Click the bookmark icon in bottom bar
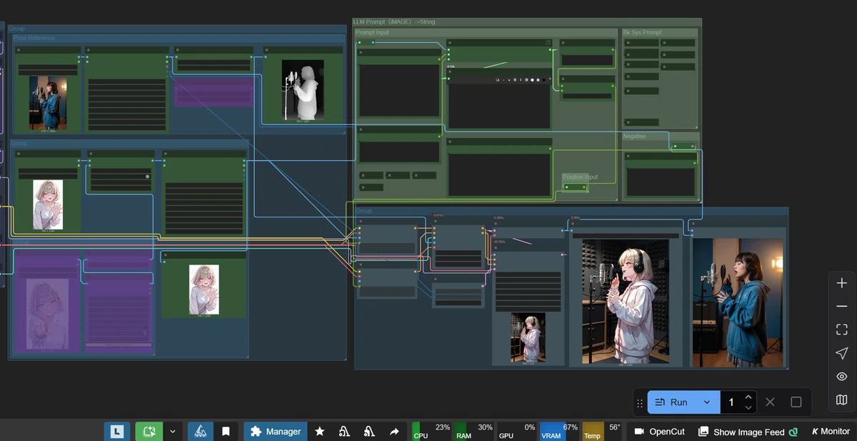The height and width of the screenshot is (441, 857). click(226, 432)
